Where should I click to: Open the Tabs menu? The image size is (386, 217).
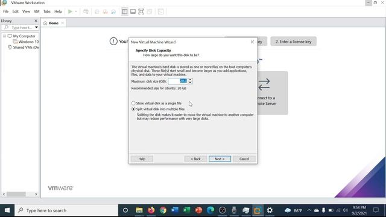coord(47,11)
